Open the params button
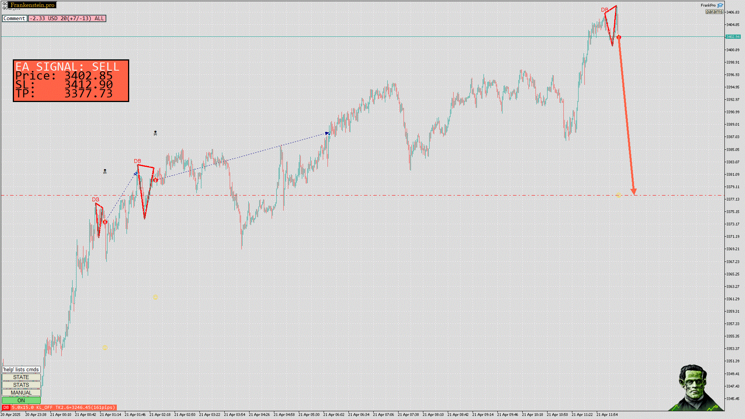Image resolution: width=745 pixels, height=419 pixels. [714, 12]
